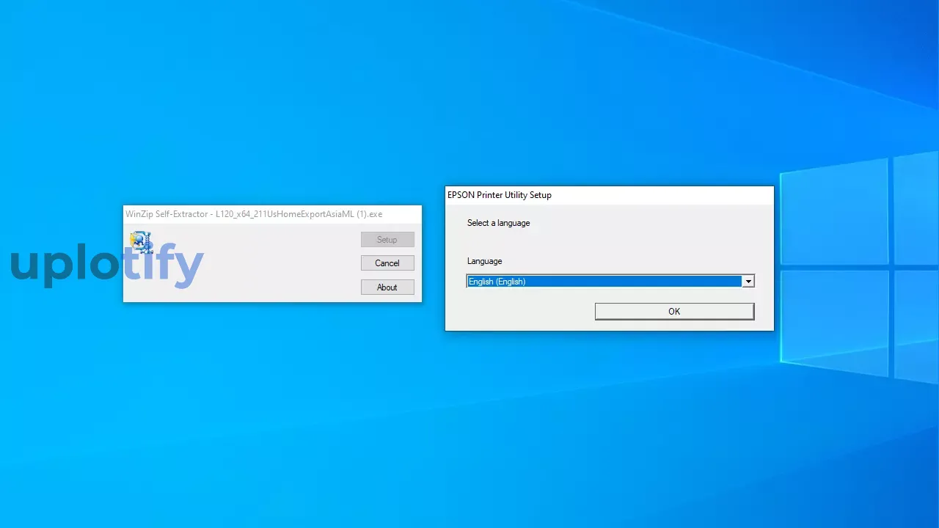Click OK in EPSON Printer Utility Setup

pos(674,312)
